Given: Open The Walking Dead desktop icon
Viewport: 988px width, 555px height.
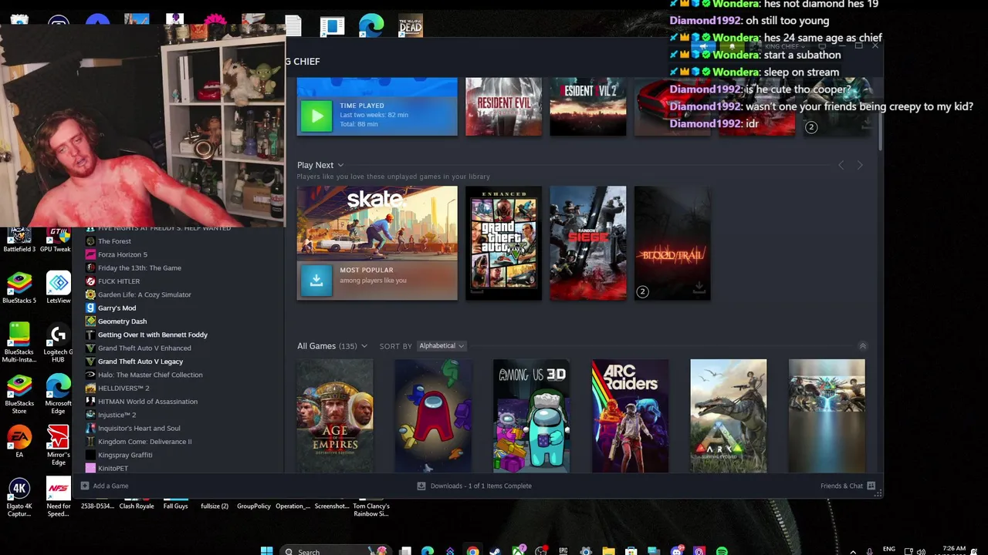Looking at the screenshot, I should pos(410,25).
